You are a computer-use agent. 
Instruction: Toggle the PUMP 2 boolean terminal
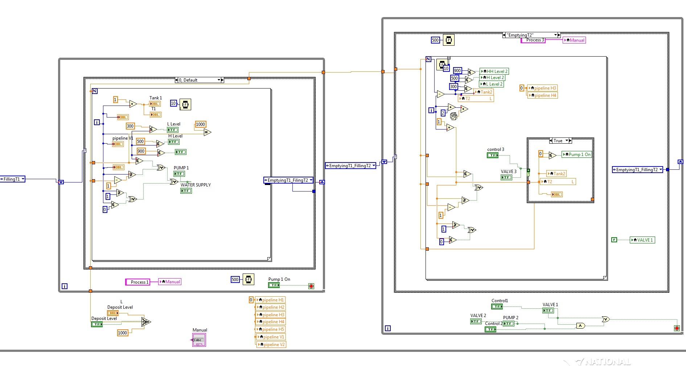(x=509, y=324)
